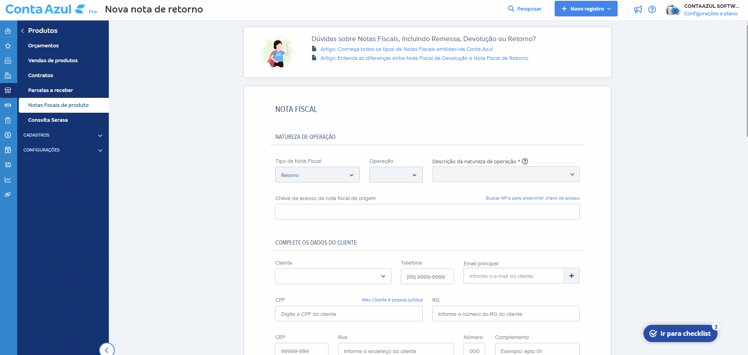Click the dollar coin icon in the sidebar
The height and width of the screenshot is (355, 748).
pyautogui.click(x=8, y=135)
